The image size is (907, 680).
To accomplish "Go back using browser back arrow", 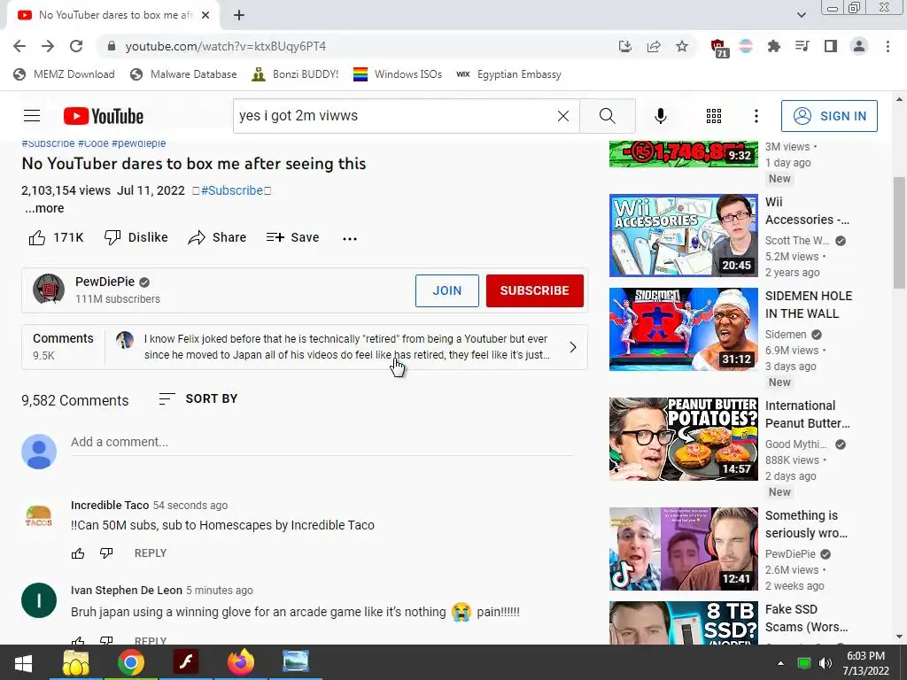I will coord(19,46).
